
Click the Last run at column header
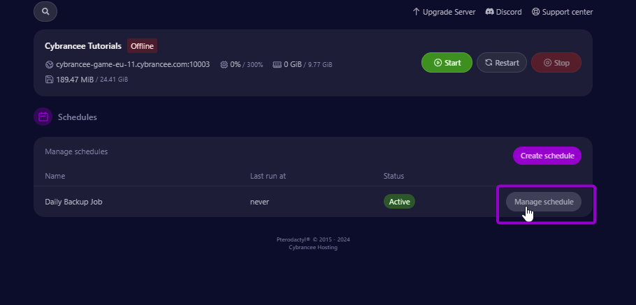point(268,176)
